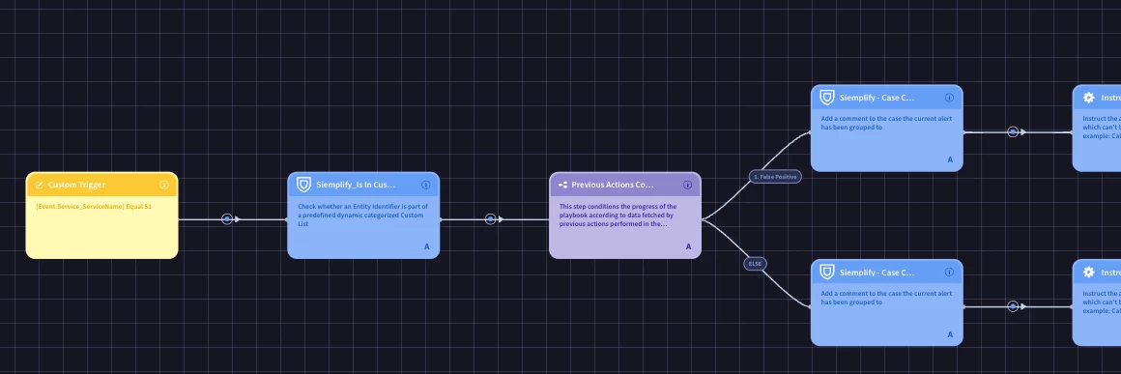Click gear icon on ELSE branch Instruction node

[x=1089, y=272]
